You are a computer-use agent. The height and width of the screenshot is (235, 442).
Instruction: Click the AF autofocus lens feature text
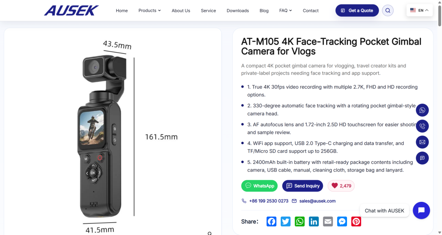pos(331,129)
